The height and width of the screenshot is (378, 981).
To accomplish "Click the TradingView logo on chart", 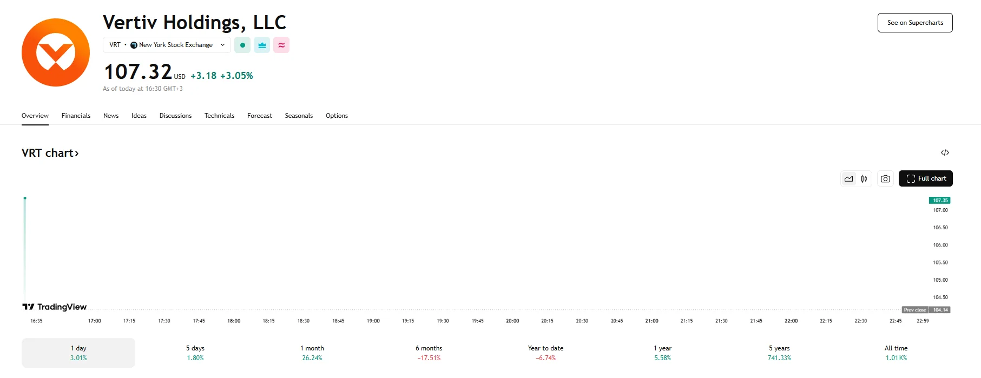I will (55, 307).
